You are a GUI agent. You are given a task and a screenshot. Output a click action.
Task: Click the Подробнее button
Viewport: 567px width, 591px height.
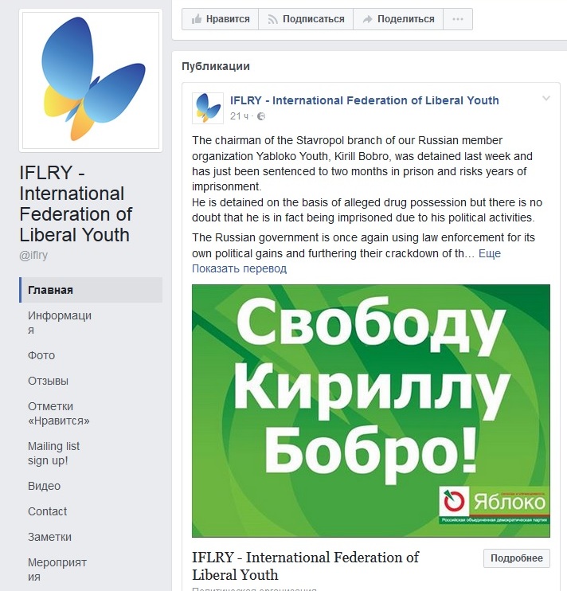click(x=517, y=558)
